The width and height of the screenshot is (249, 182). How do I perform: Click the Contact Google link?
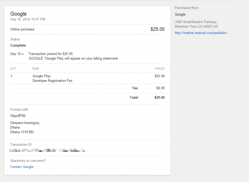coord(22,167)
